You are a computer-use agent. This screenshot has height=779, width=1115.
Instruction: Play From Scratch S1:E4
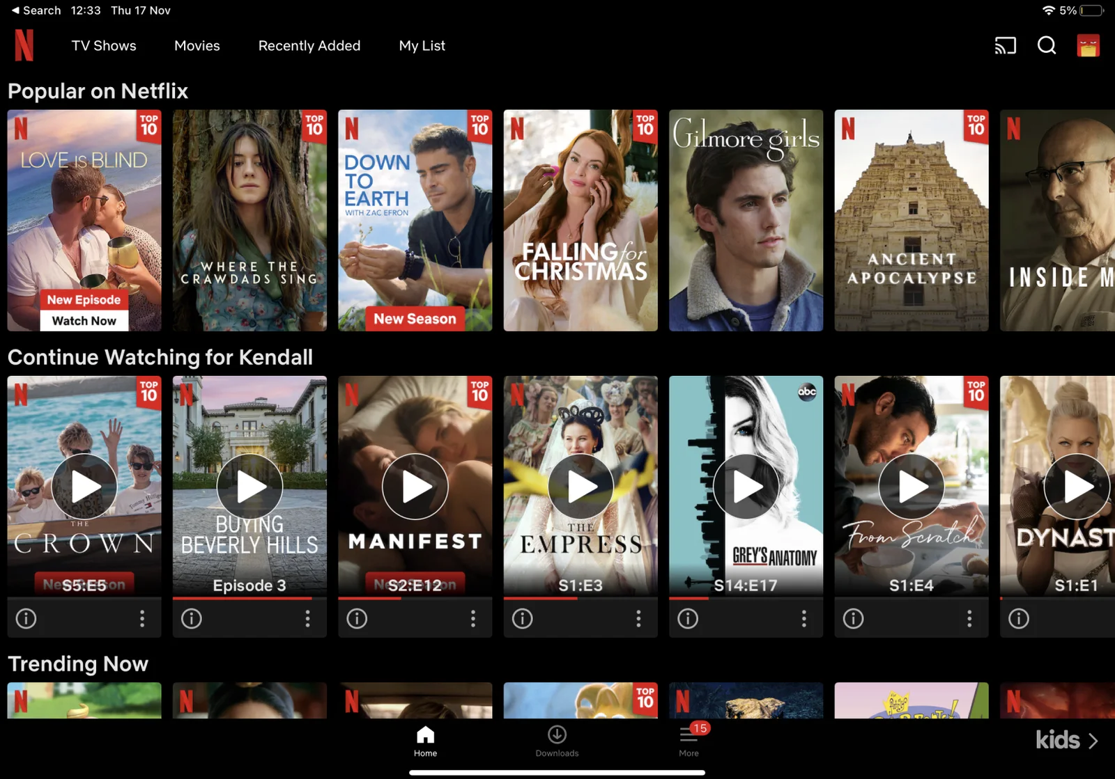point(911,486)
